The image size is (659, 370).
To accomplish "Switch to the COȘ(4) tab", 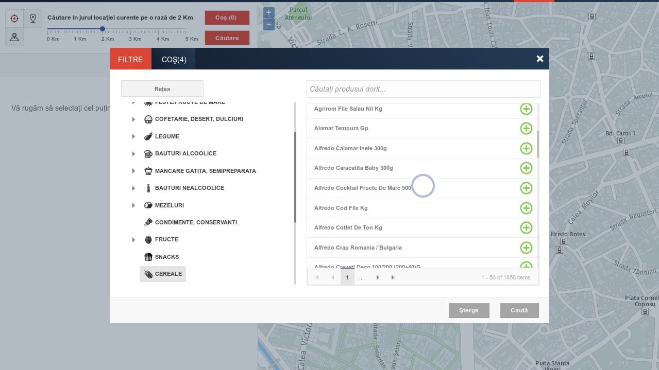I will pyautogui.click(x=174, y=60).
